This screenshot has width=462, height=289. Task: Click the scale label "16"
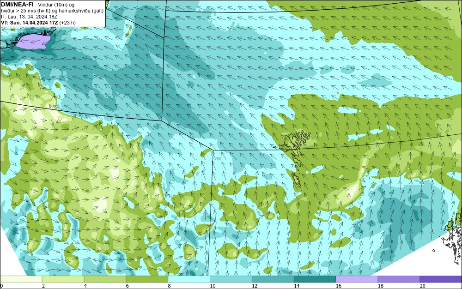[339, 286]
